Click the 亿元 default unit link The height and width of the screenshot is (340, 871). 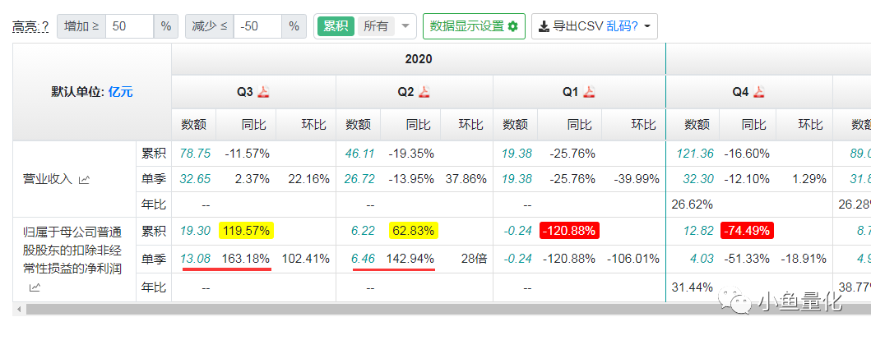point(121,92)
